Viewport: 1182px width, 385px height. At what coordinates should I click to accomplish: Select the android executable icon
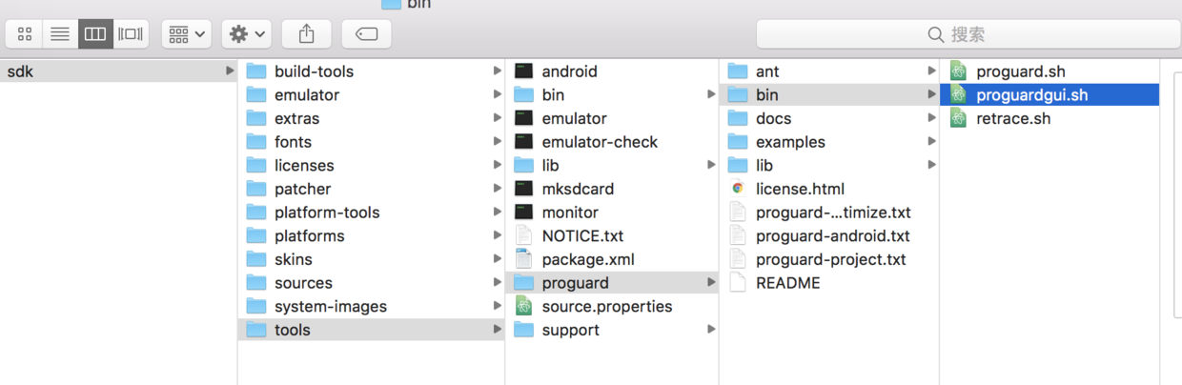click(x=523, y=71)
